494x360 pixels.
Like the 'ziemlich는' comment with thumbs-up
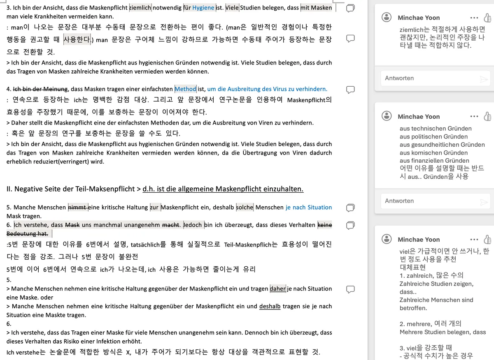tap(487, 17)
